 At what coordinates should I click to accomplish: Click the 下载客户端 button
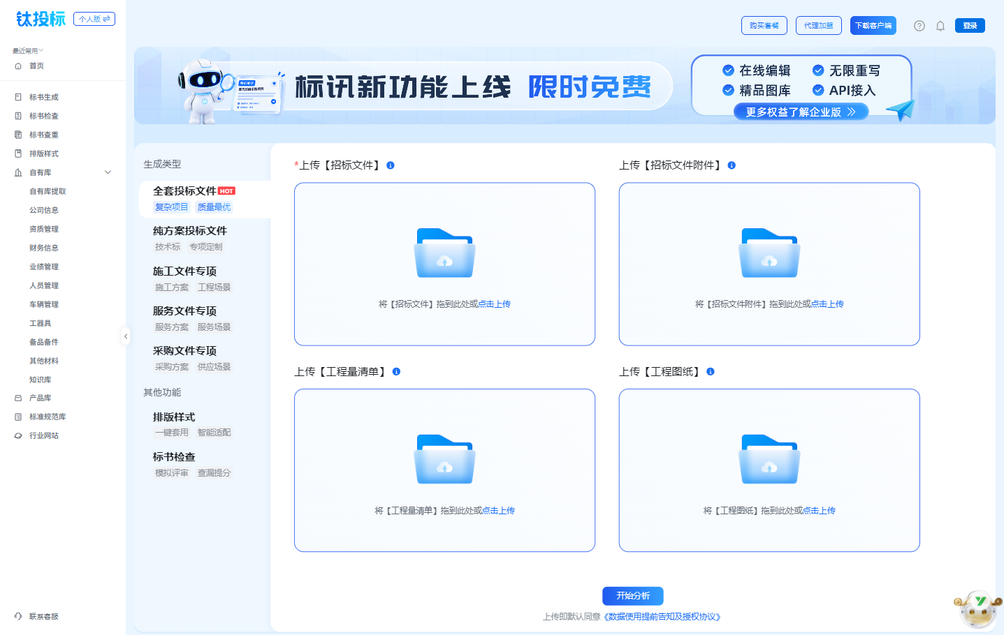(x=873, y=26)
